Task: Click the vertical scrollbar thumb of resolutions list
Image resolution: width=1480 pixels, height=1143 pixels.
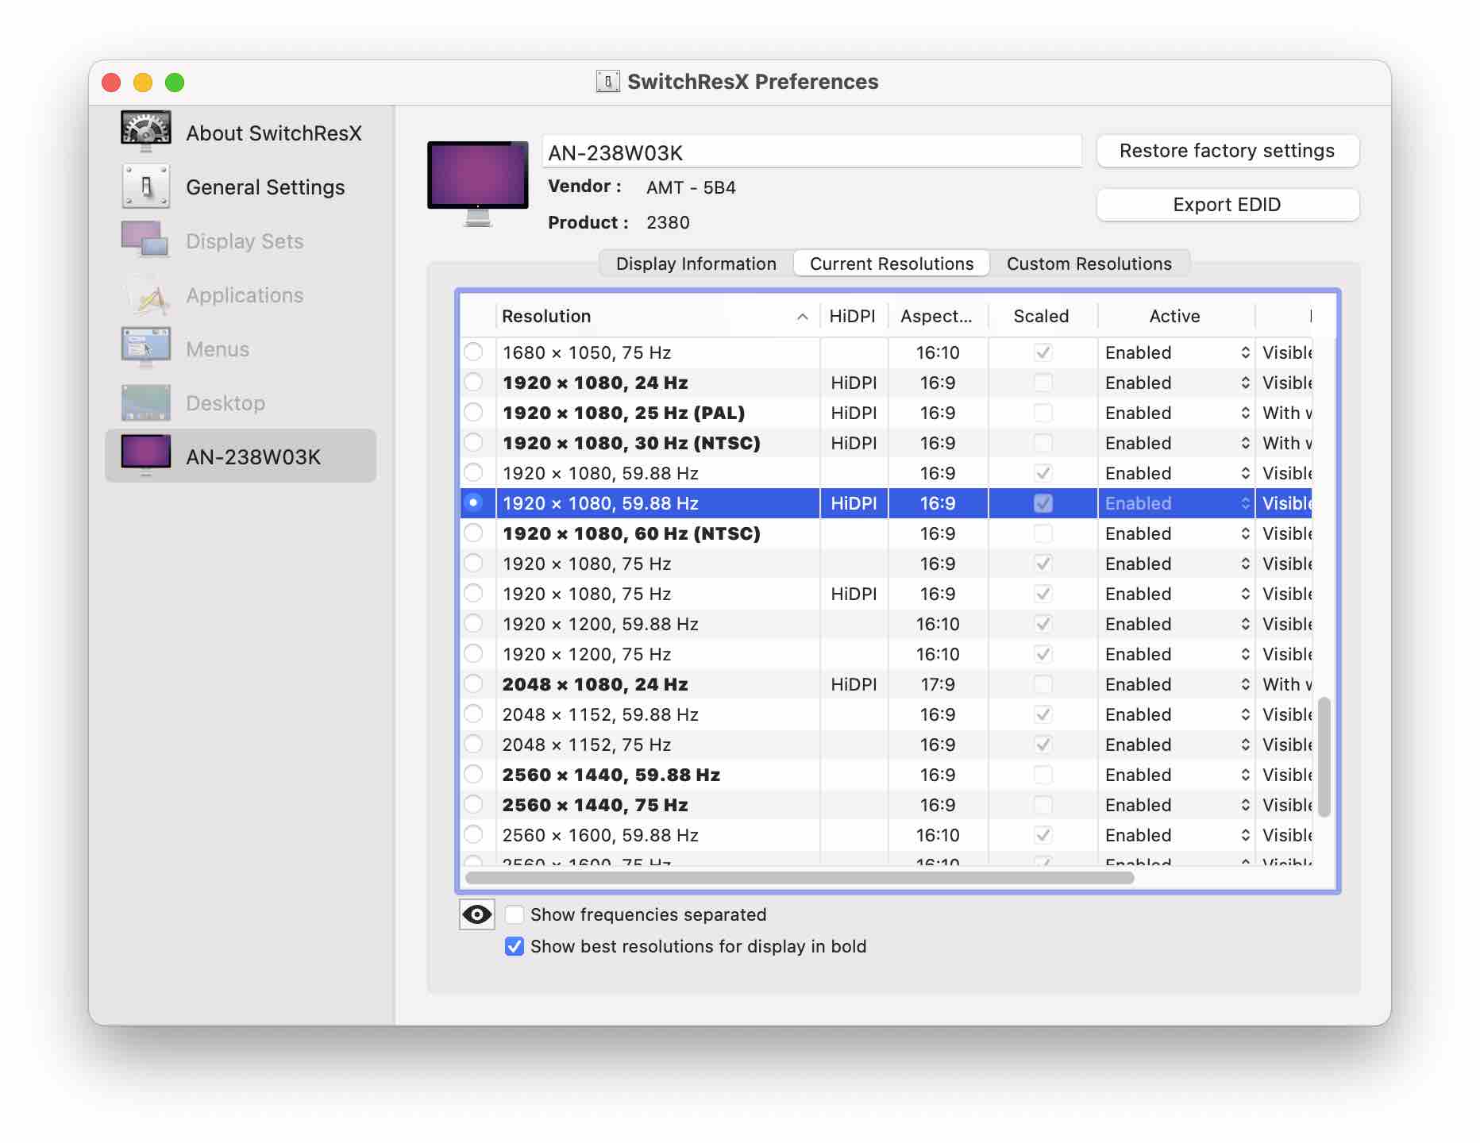Action: 1324,757
